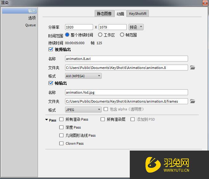The width and height of the screenshot is (209, 179).
Task: Enable 所有渲染 Pass checkbox
Action: 61,119
